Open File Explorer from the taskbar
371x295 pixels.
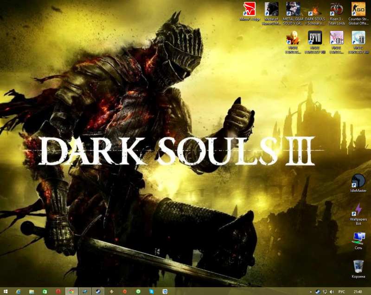[x=32, y=291]
